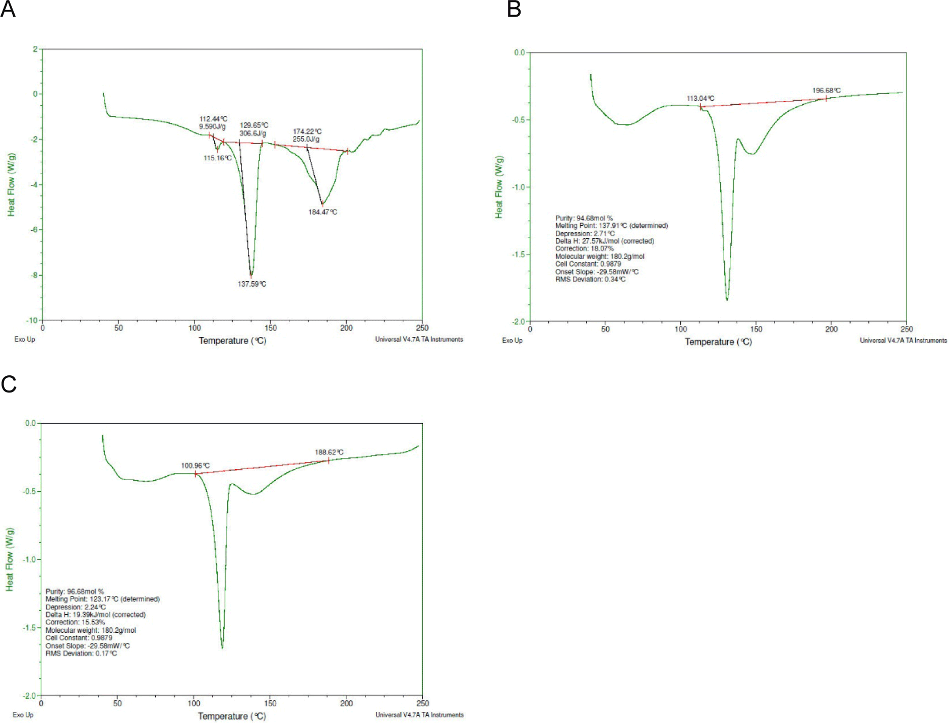Click the 112.44°C onset label in panel A
Screen dimensions: 950x723
(213, 119)
